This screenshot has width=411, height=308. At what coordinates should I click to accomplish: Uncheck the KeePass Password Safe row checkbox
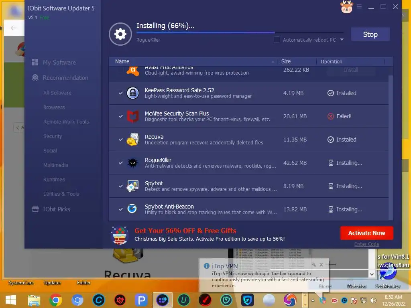click(120, 93)
